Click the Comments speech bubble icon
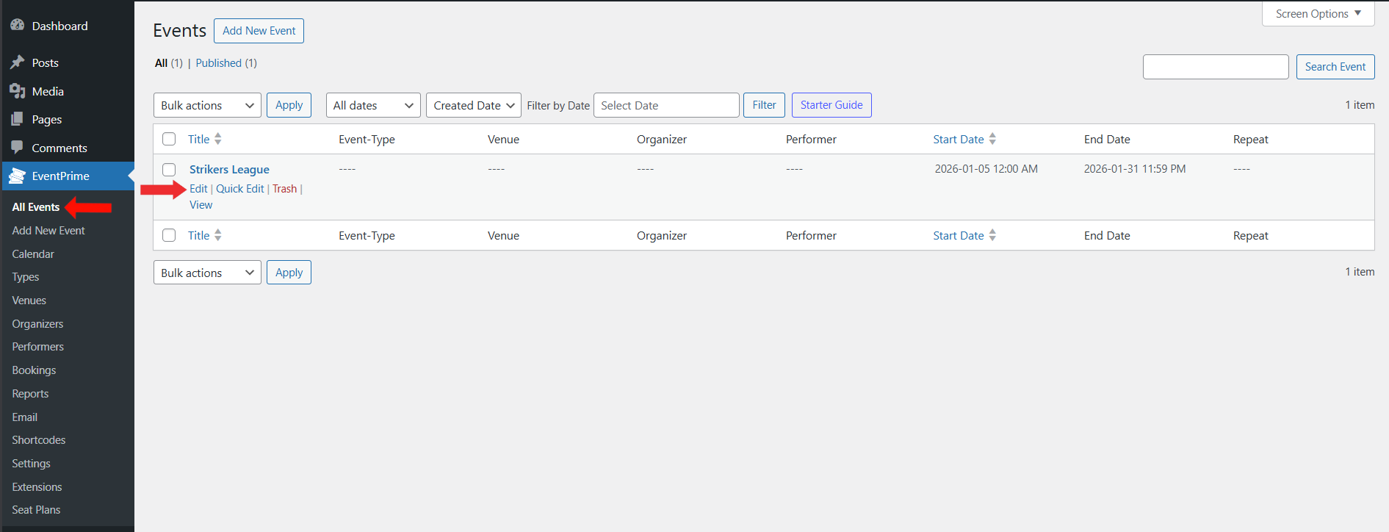Viewport: 1389px width, 532px height. tap(18, 148)
